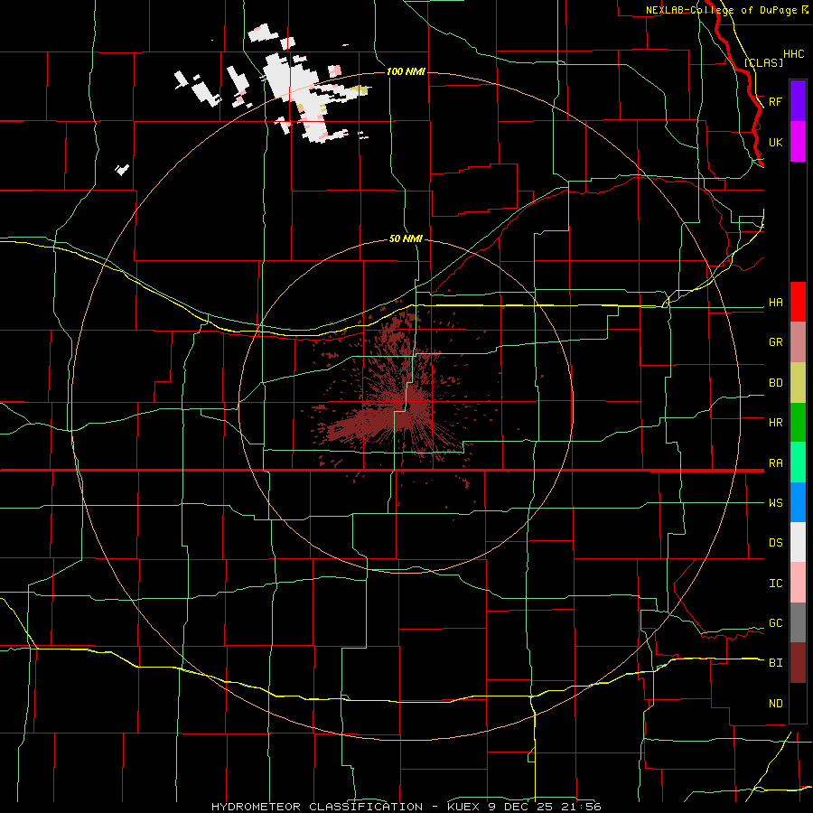Click the RF legend label
The height and width of the screenshot is (813, 813).
tap(776, 101)
